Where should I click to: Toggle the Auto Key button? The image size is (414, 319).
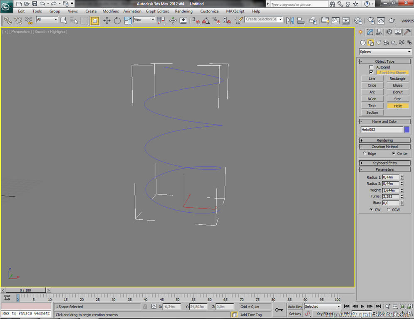pos(295,307)
